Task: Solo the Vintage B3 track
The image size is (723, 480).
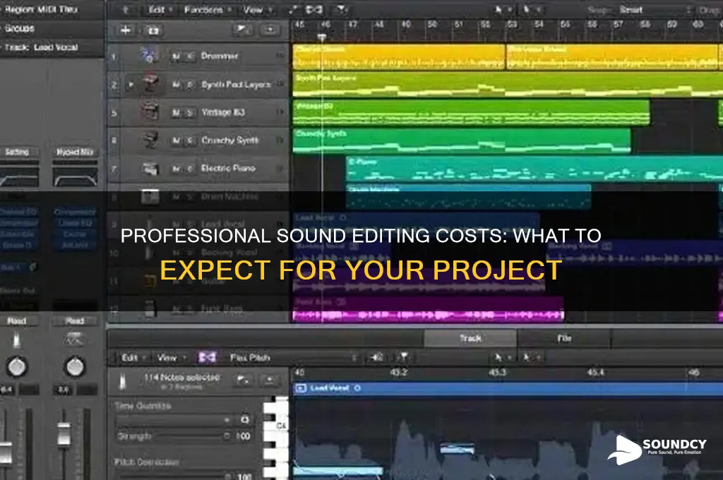Action: [x=190, y=112]
